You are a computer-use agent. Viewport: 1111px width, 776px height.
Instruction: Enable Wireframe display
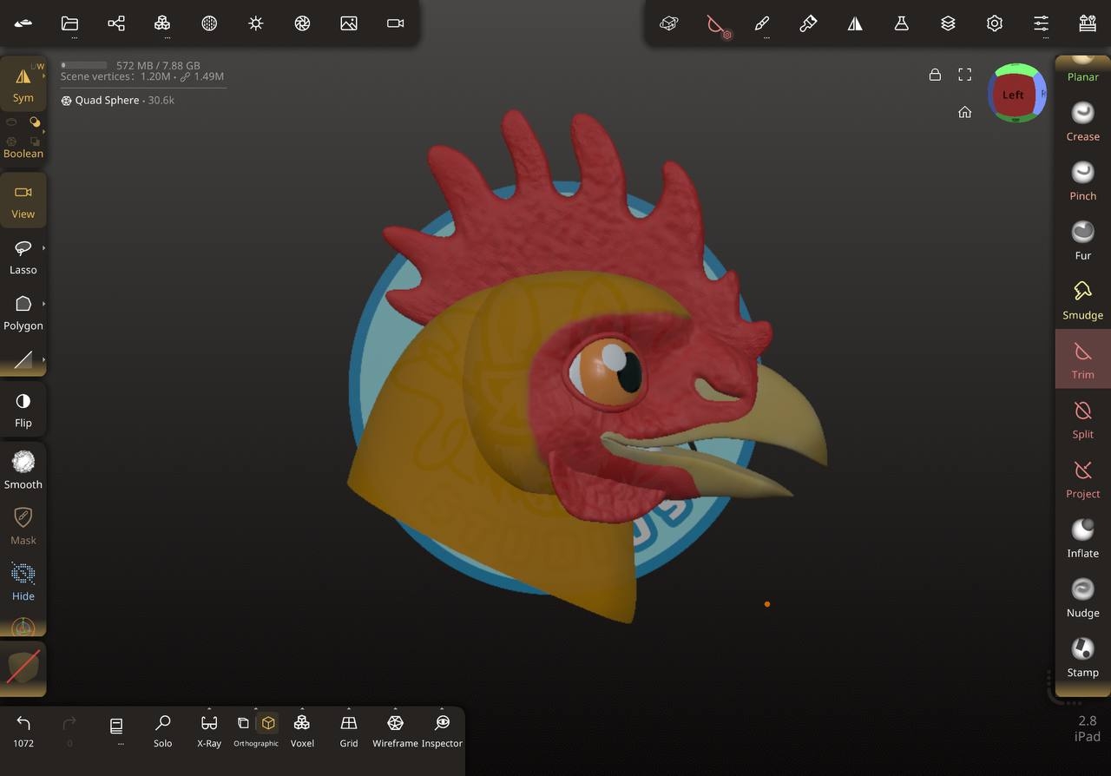pos(395,729)
